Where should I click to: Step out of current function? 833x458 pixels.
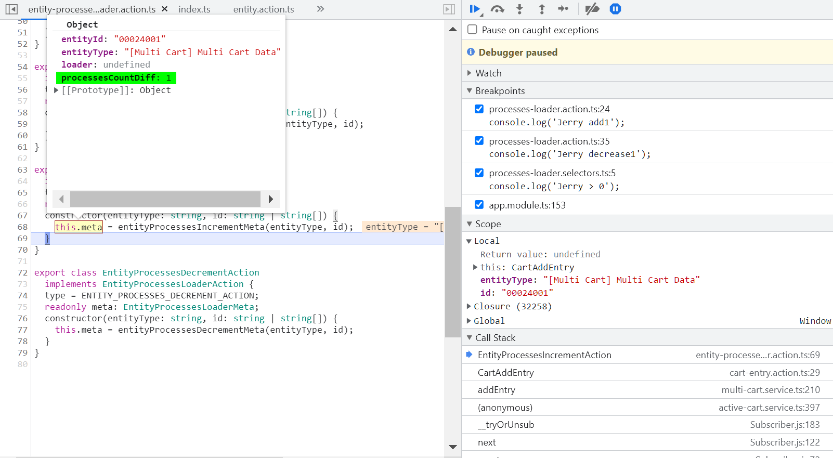pyautogui.click(x=542, y=9)
